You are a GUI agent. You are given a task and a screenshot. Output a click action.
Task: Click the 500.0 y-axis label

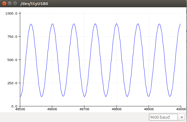coord(12,60)
